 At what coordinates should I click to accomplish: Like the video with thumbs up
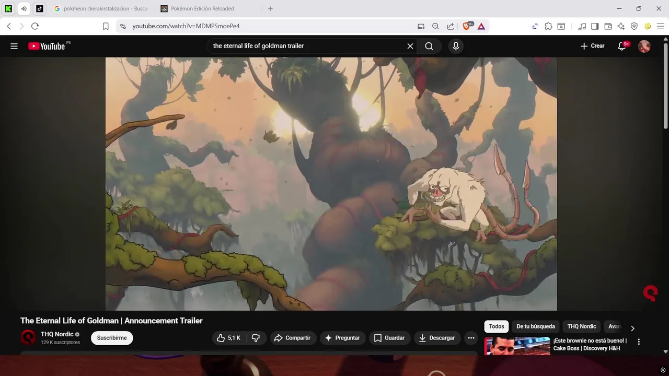(x=228, y=338)
